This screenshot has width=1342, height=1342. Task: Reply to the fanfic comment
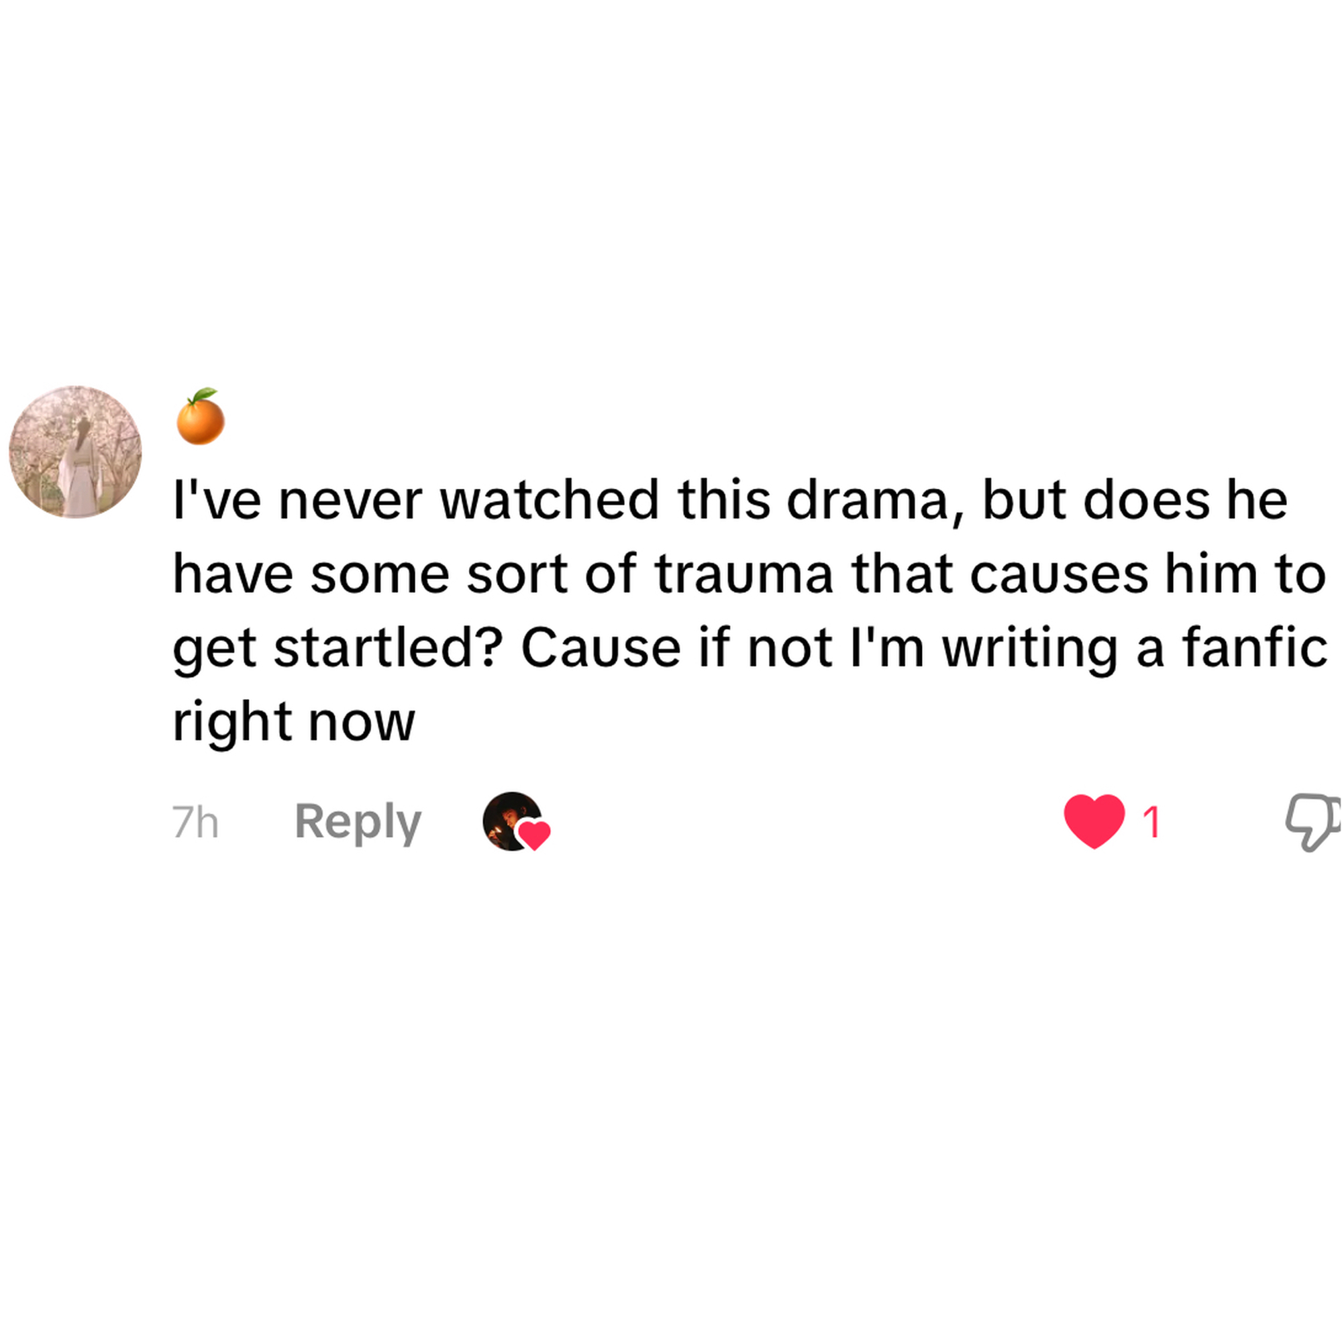tap(358, 822)
